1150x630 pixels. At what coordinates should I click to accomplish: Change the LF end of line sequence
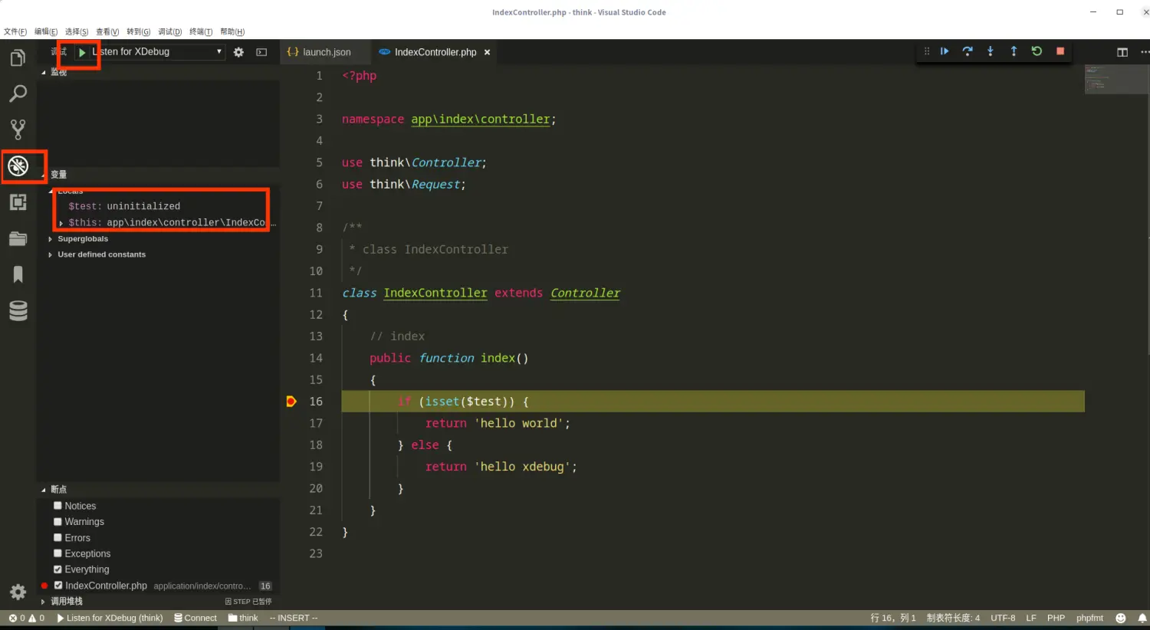pos(1031,618)
